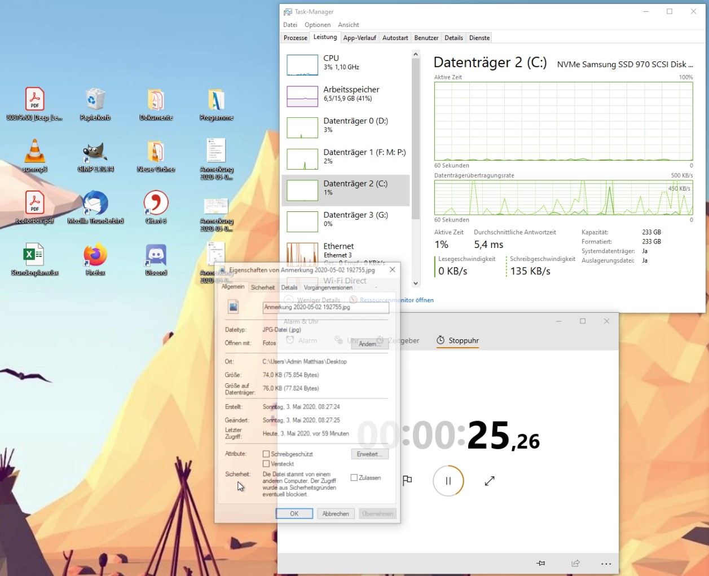709x576 pixels.
Task: Open the Programme folder icon on desktop
Action: [217, 104]
